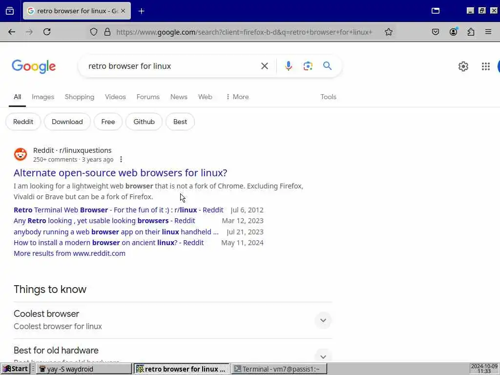Open the Start menu on the taskbar
The height and width of the screenshot is (375, 500).
(15, 369)
